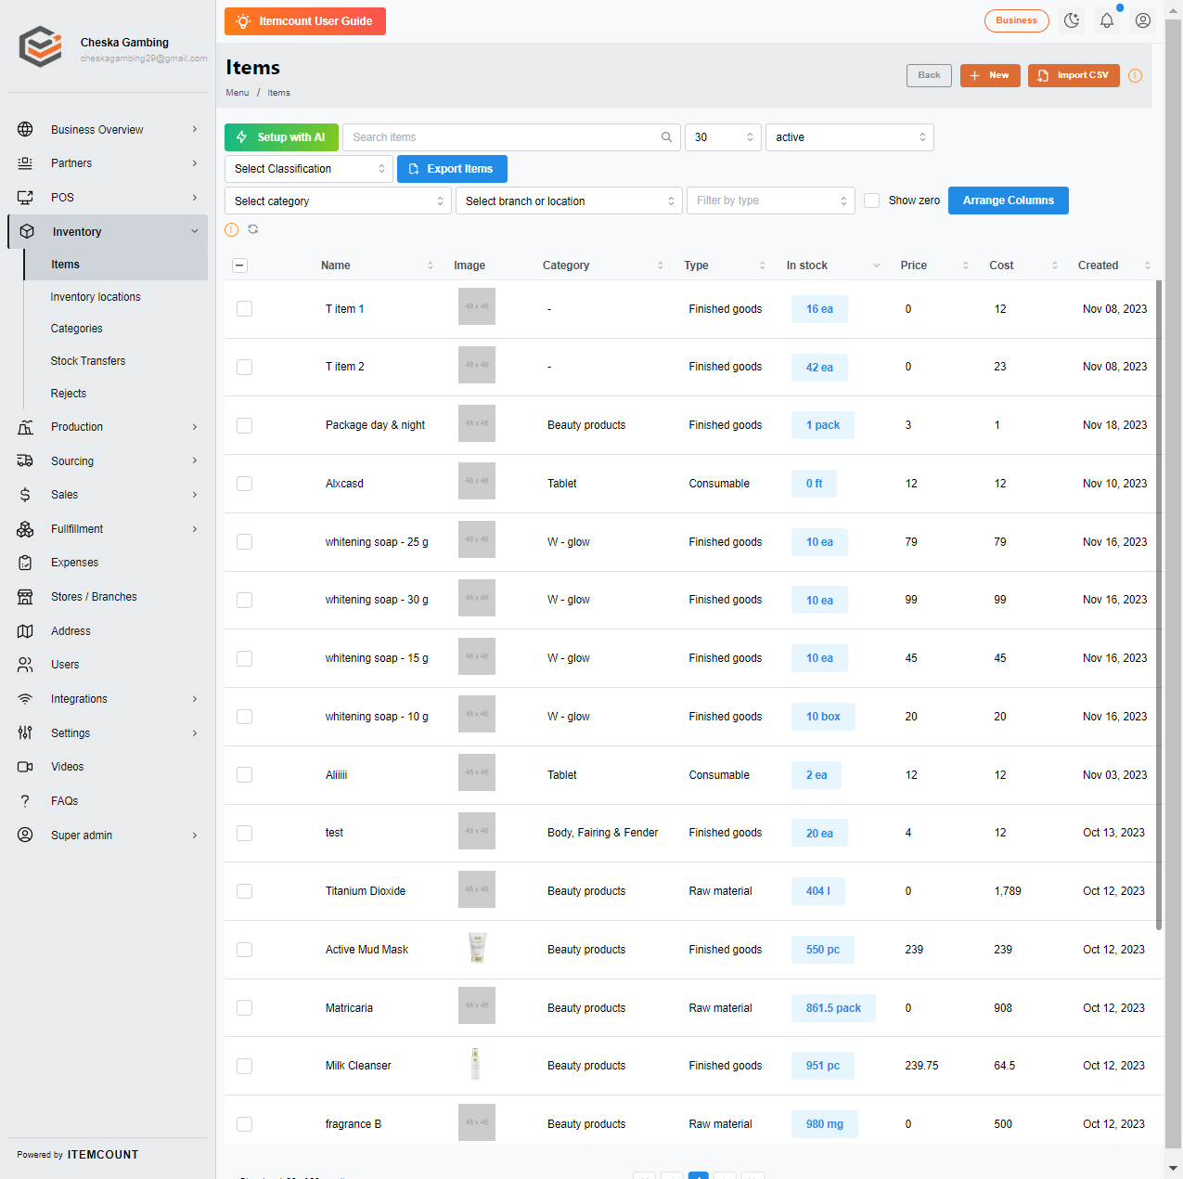Expand the Super admin chevron
This screenshot has width=1183, height=1179.
click(194, 835)
